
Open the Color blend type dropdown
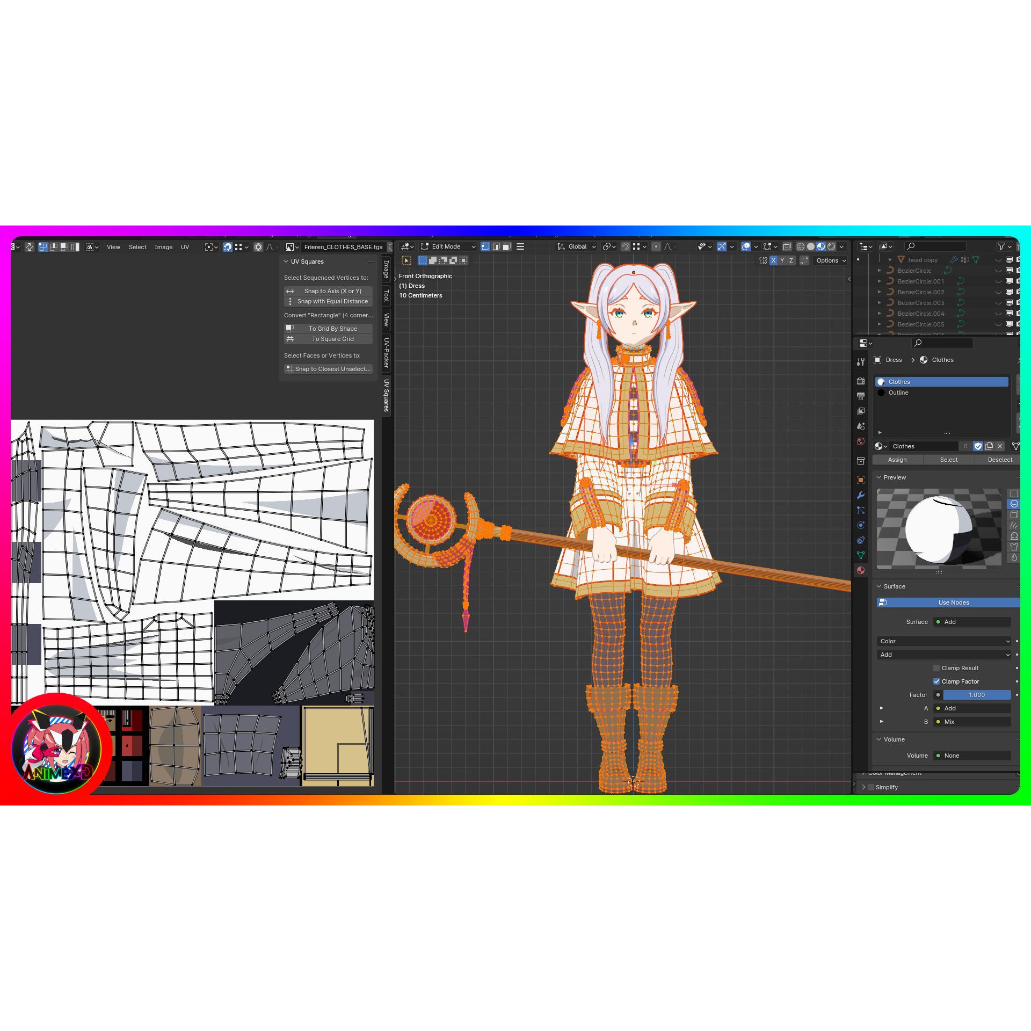coord(944,641)
